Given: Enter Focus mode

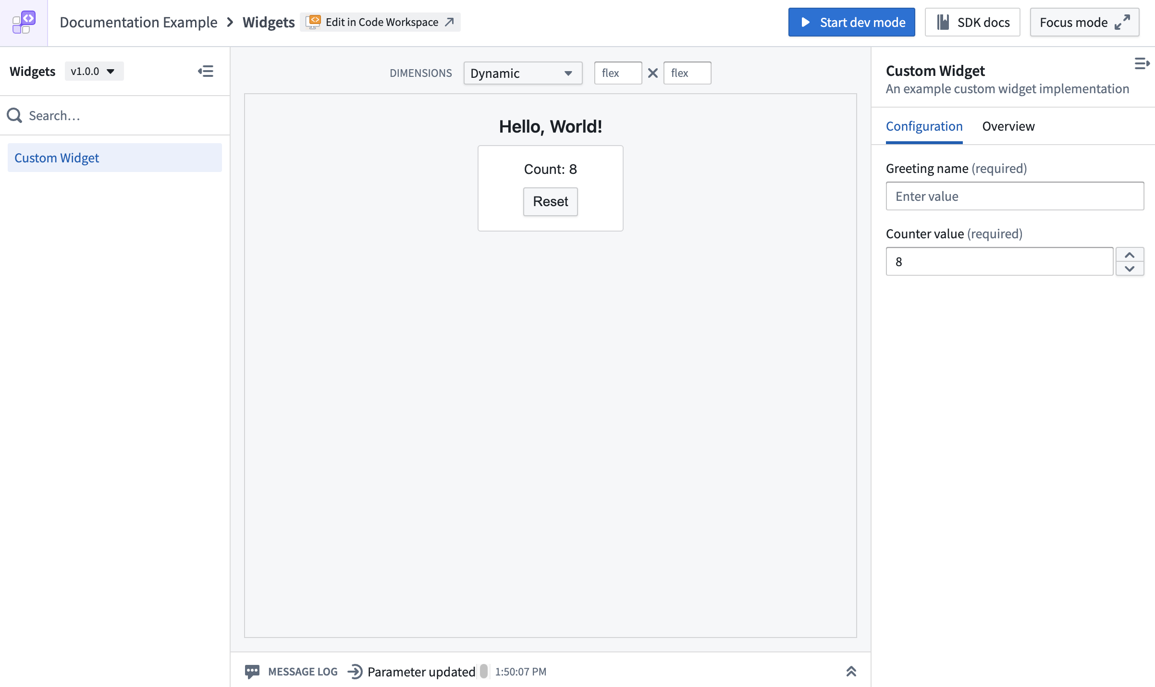Looking at the screenshot, I should click(x=1084, y=22).
